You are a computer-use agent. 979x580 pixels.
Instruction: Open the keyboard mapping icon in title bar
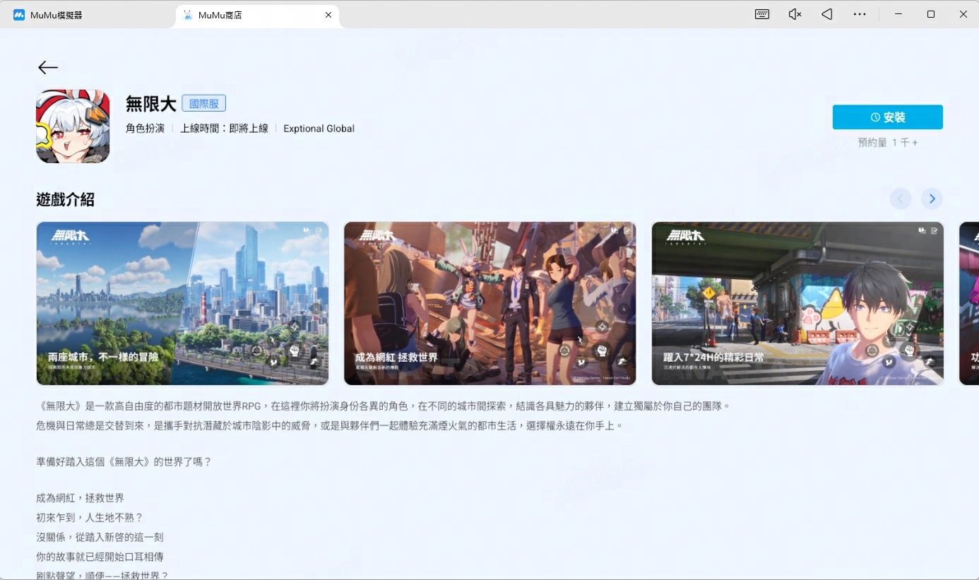tap(761, 14)
